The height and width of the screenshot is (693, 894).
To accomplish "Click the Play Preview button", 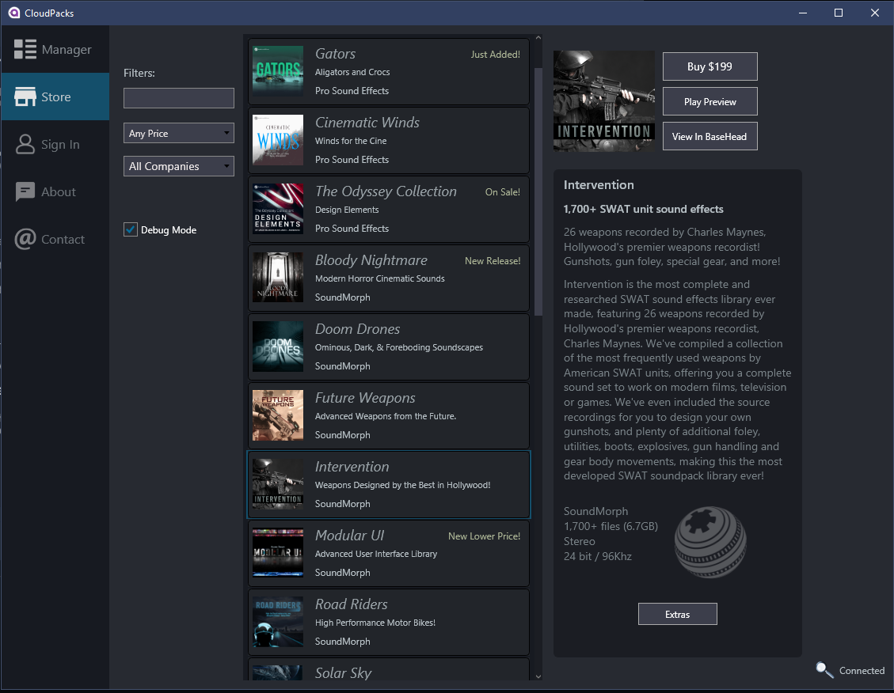I will point(709,101).
